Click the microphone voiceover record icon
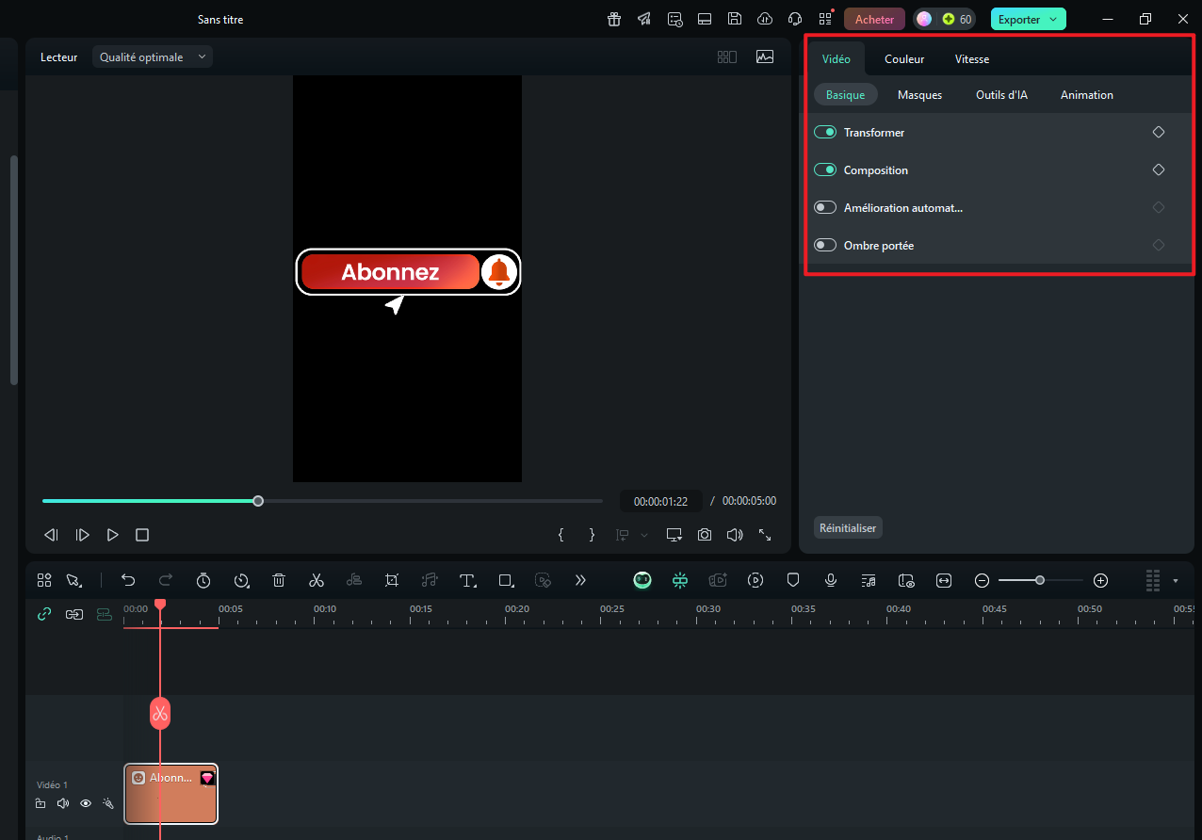 (831, 580)
